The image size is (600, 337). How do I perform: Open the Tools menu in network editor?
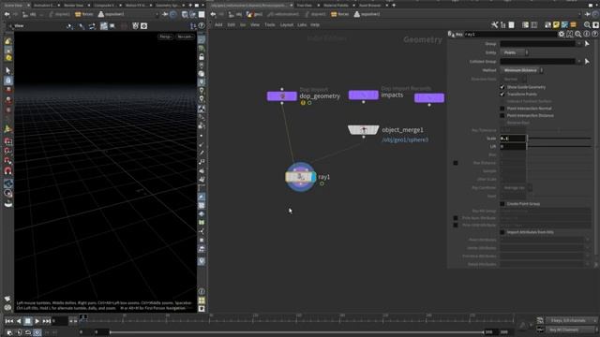pos(270,25)
